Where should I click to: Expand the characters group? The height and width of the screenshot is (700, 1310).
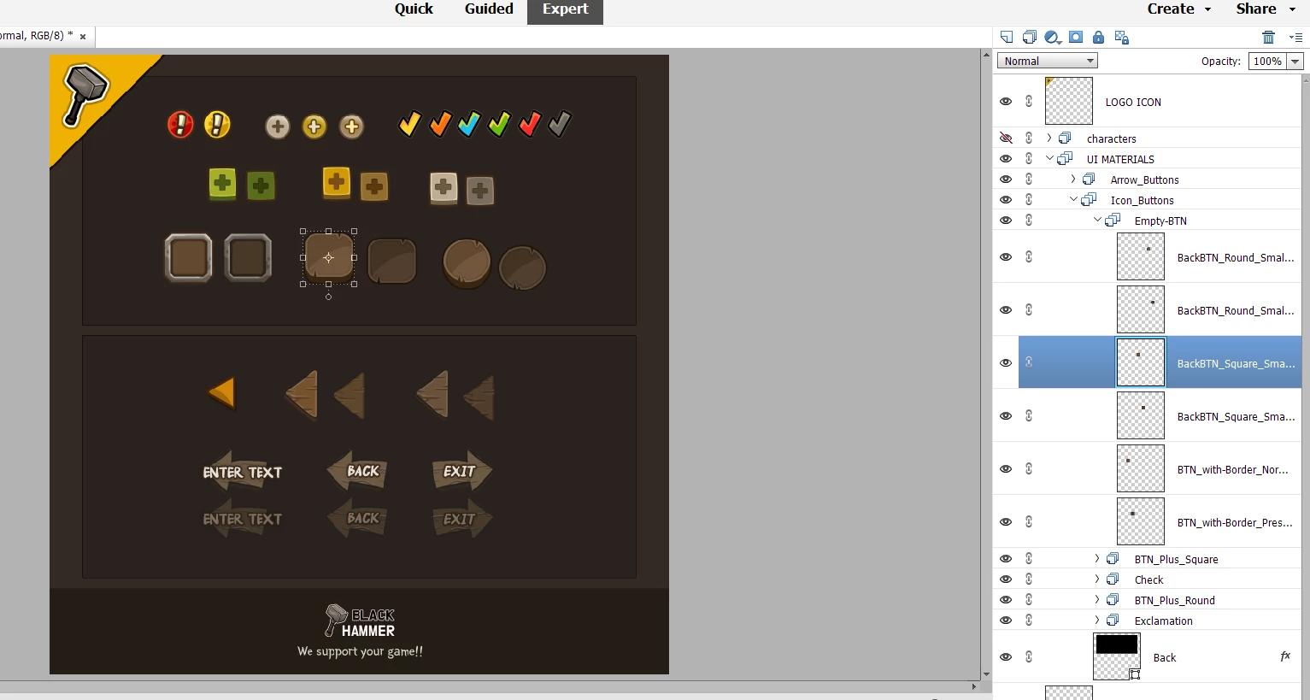pyautogui.click(x=1049, y=138)
